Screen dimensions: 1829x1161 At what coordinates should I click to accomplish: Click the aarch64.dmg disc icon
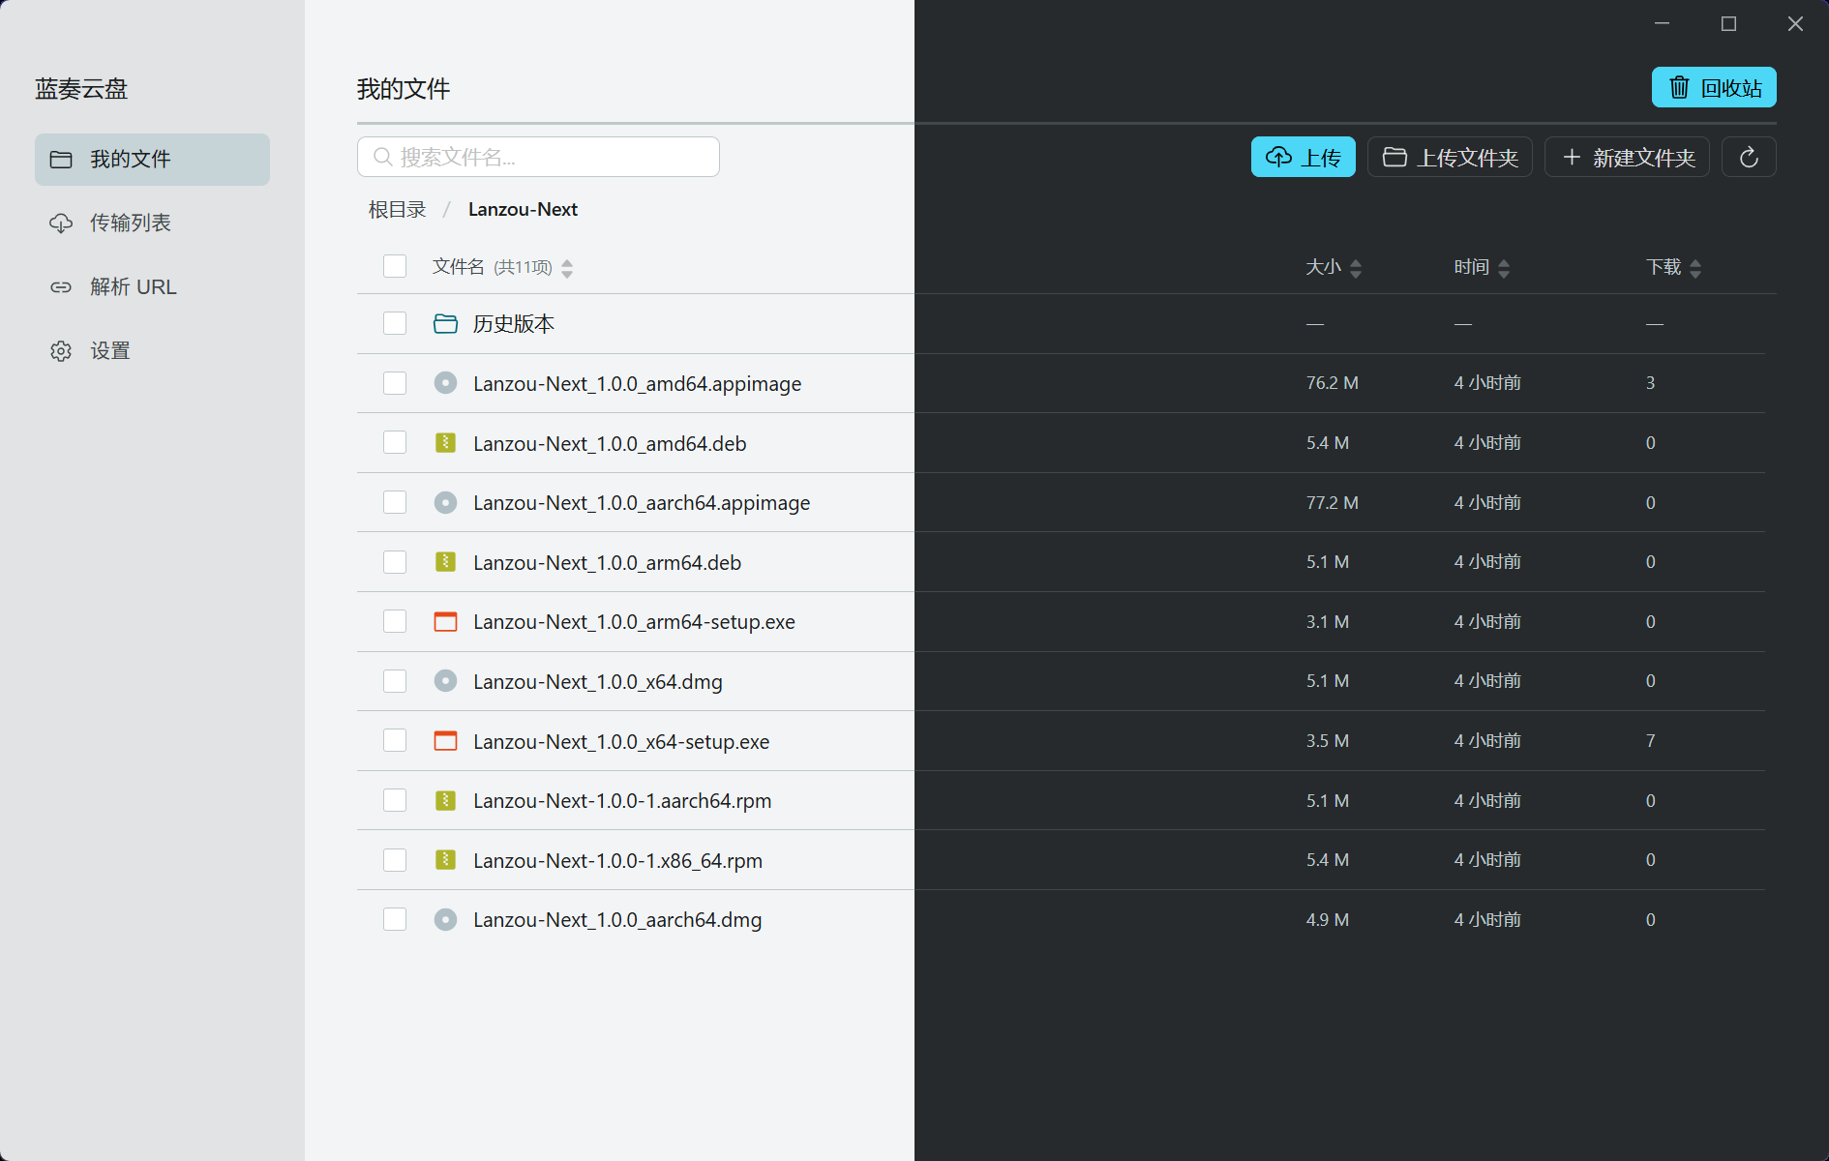[445, 919]
